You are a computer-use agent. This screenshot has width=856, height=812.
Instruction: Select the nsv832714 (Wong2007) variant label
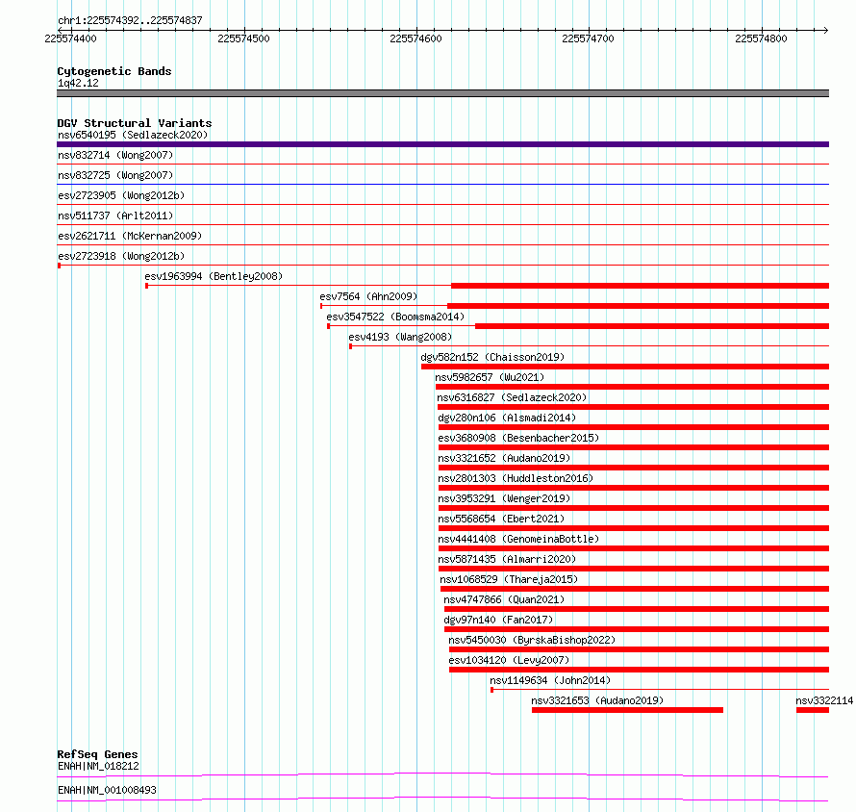[115, 155]
